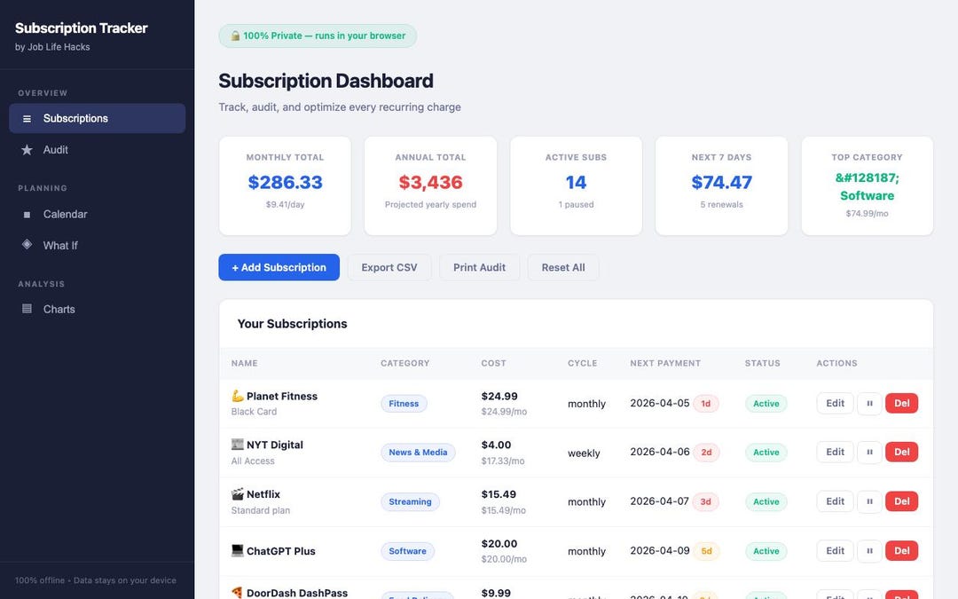958x599 pixels.
Task: Pause the NYT Digital subscription
Action: 869,453
